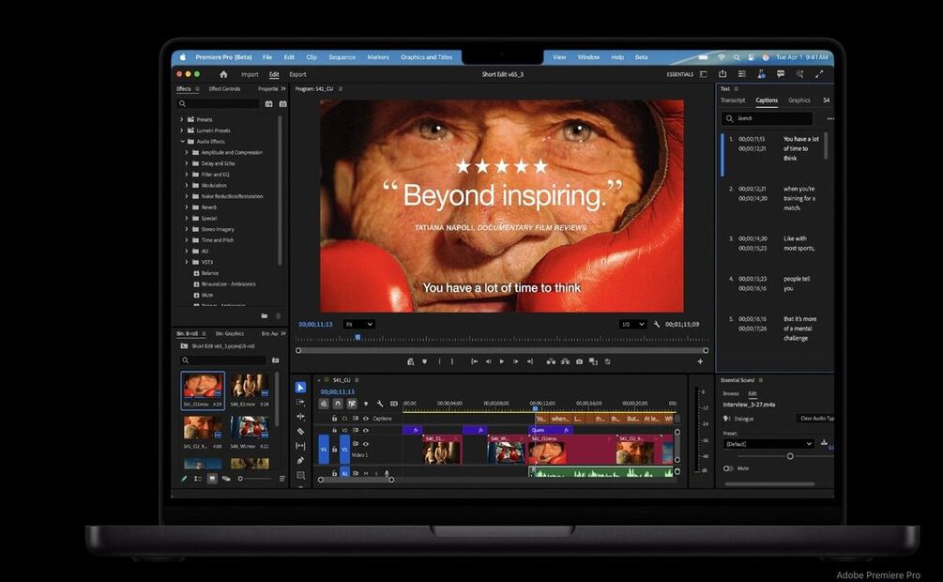Open the Fit zoom level dropdown
Viewport: 943px width, 582px height.
[x=358, y=324]
